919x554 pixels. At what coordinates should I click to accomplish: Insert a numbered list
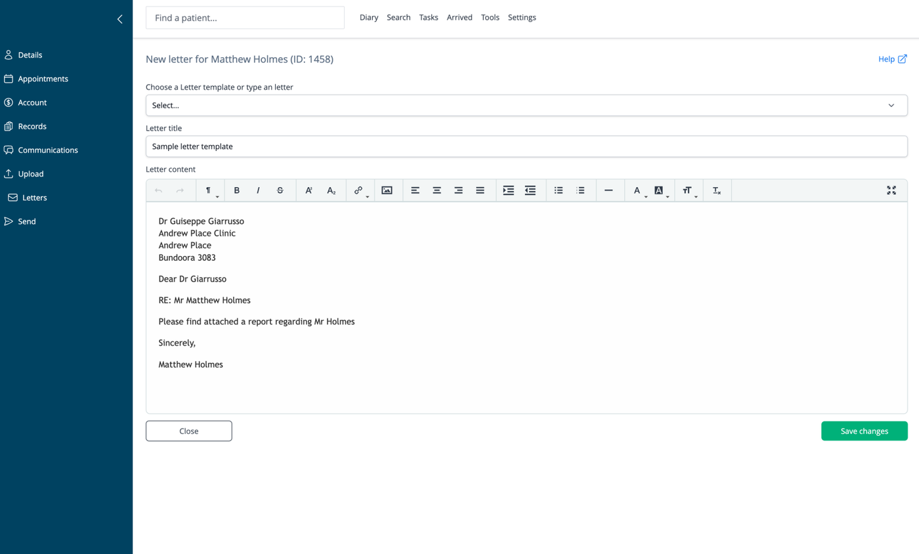(x=580, y=190)
